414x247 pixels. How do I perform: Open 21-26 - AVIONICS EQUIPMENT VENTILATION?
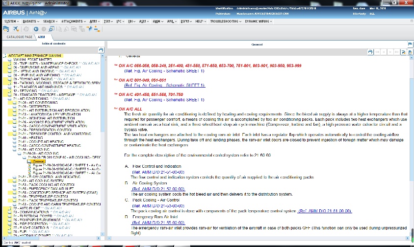(x=51, y=122)
